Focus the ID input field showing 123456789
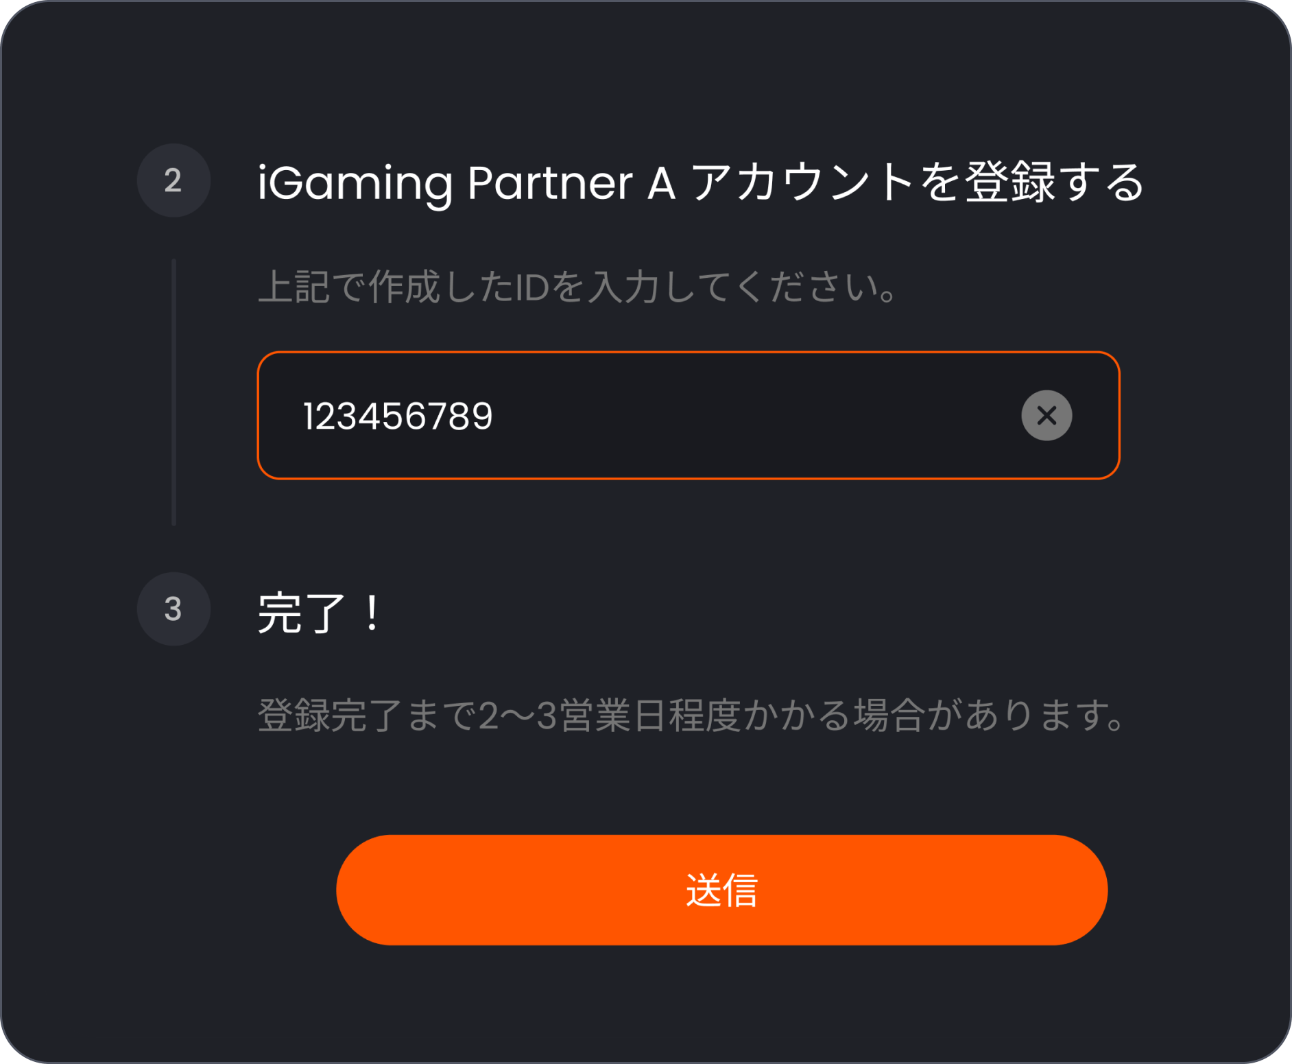The image size is (1292, 1064). [x=689, y=415]
